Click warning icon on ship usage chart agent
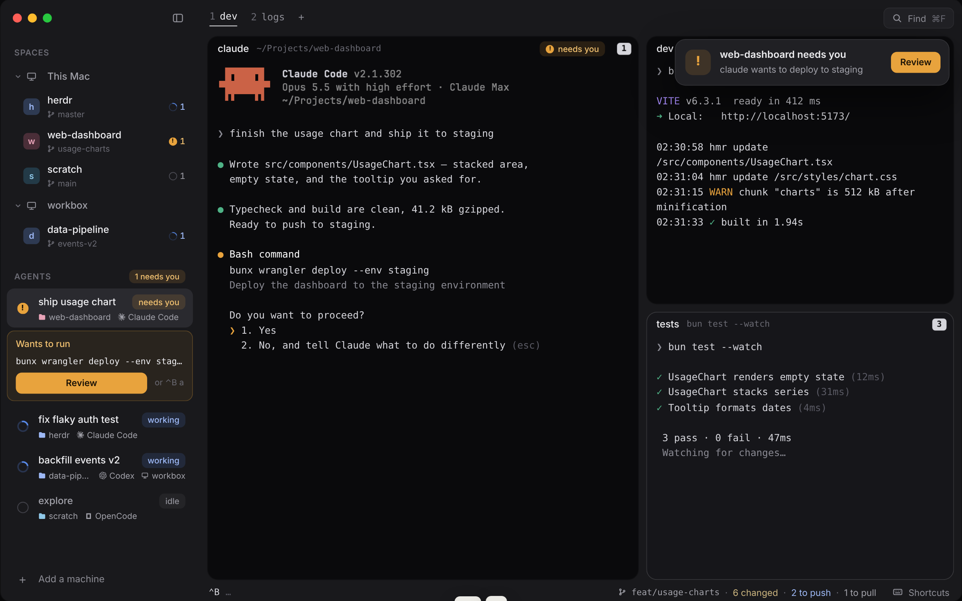 (23, 308)
